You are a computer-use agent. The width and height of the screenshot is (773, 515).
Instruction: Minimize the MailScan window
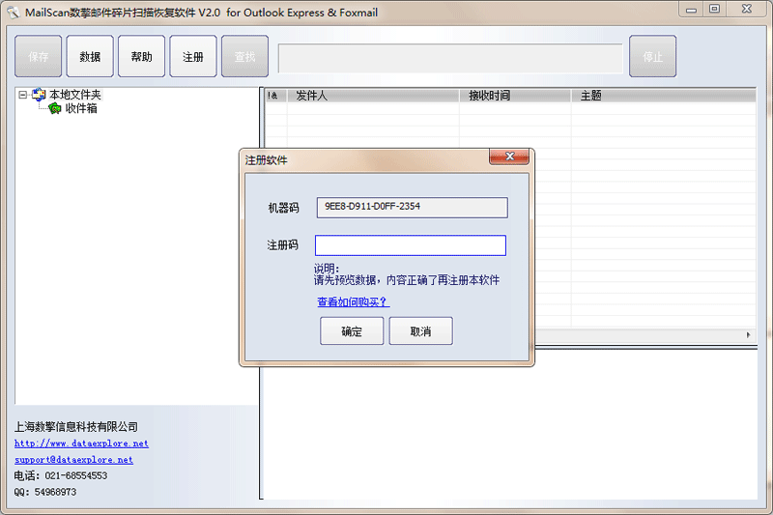tap(691, 10)
